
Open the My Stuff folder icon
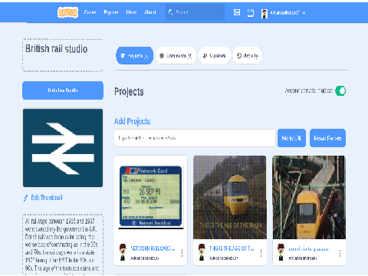pyautogui.click(x=251, y=12)
